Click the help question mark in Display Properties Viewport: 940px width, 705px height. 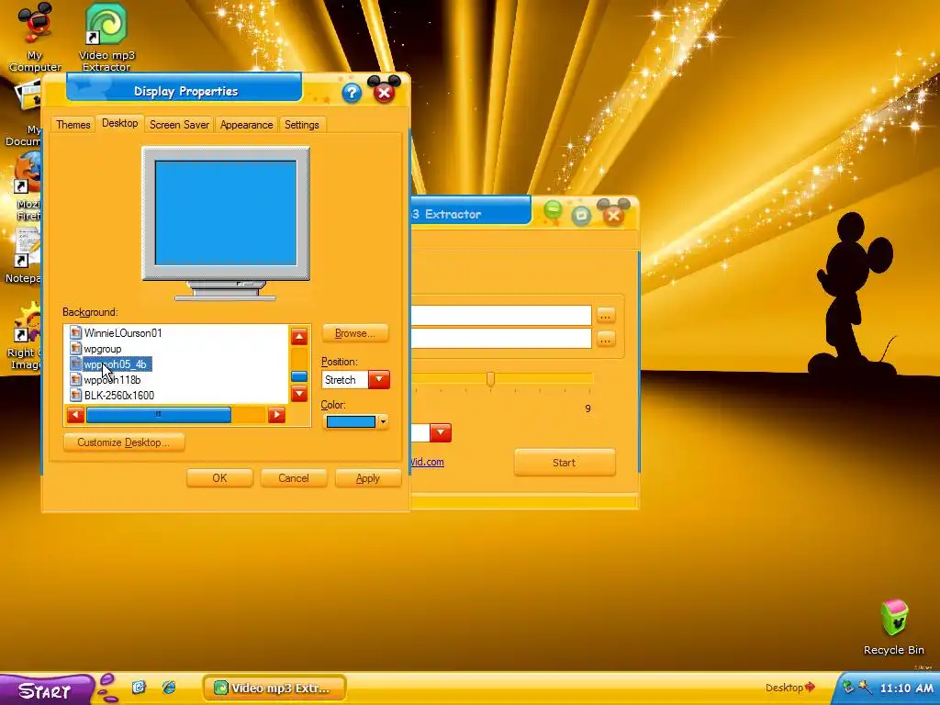[x=352, y=93]
